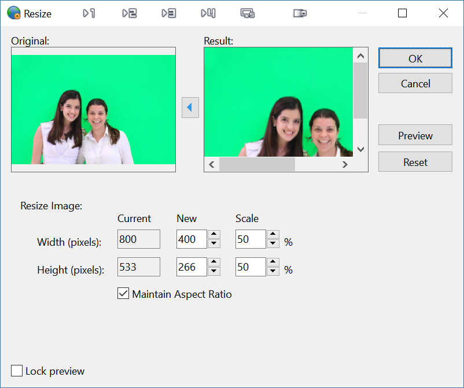Click the 'Current' column header

pos(134,218)
